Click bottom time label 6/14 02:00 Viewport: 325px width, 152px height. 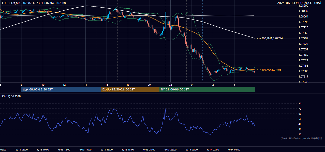[213, 149]
